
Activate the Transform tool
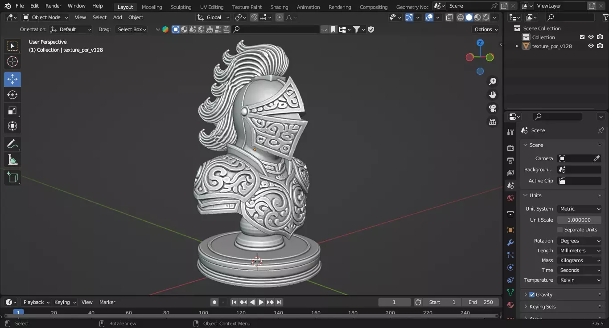pyautogui.click(x=12, y=126)
